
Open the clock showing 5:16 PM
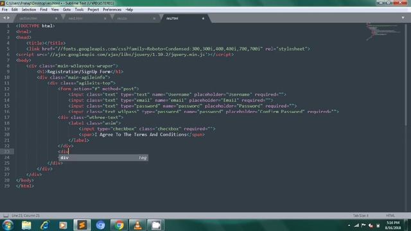(393, 225)
